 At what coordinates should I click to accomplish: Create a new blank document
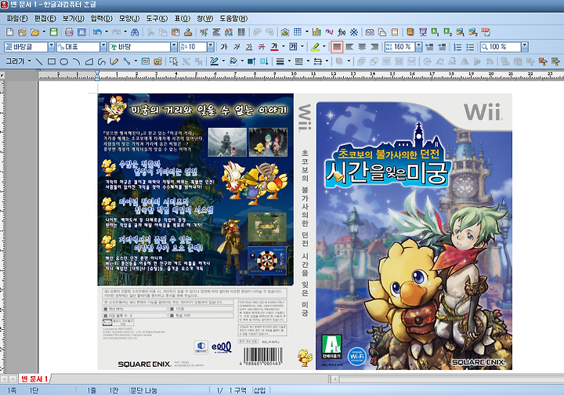(x=9, y=32)
